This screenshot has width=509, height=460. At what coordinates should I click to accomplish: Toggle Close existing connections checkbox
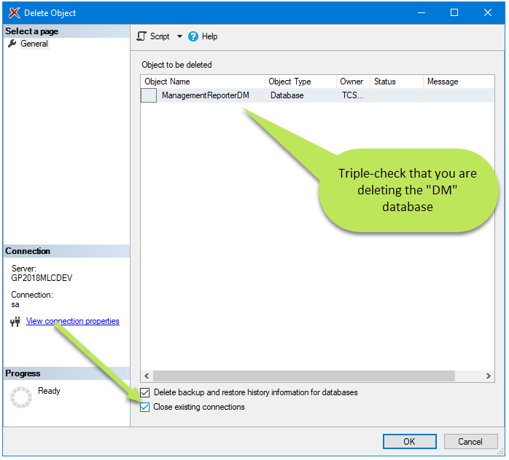(x=145, y=407)
